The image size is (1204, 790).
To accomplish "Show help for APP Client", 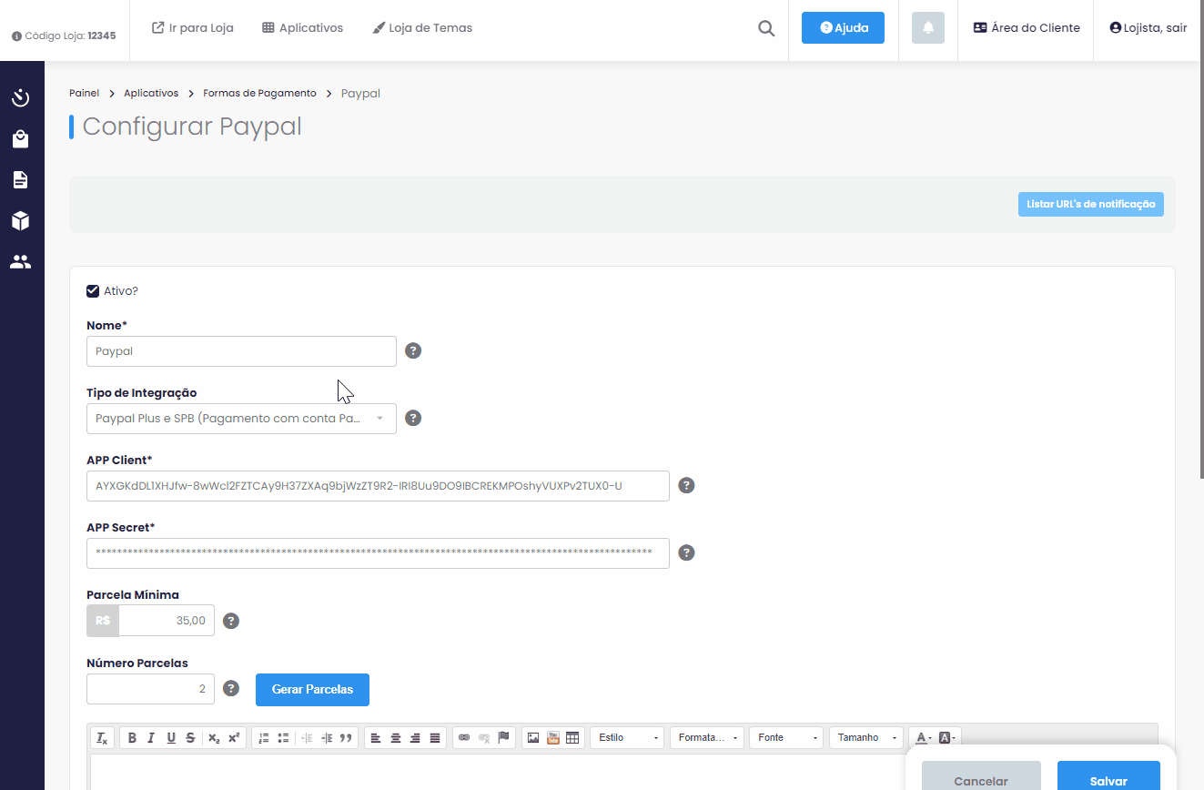I will (687, 485).
